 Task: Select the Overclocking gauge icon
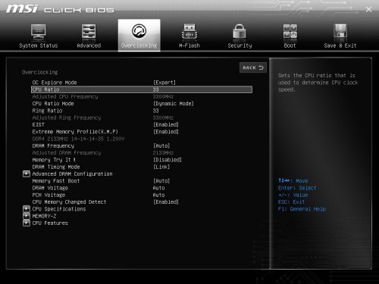tap(139, 31)
